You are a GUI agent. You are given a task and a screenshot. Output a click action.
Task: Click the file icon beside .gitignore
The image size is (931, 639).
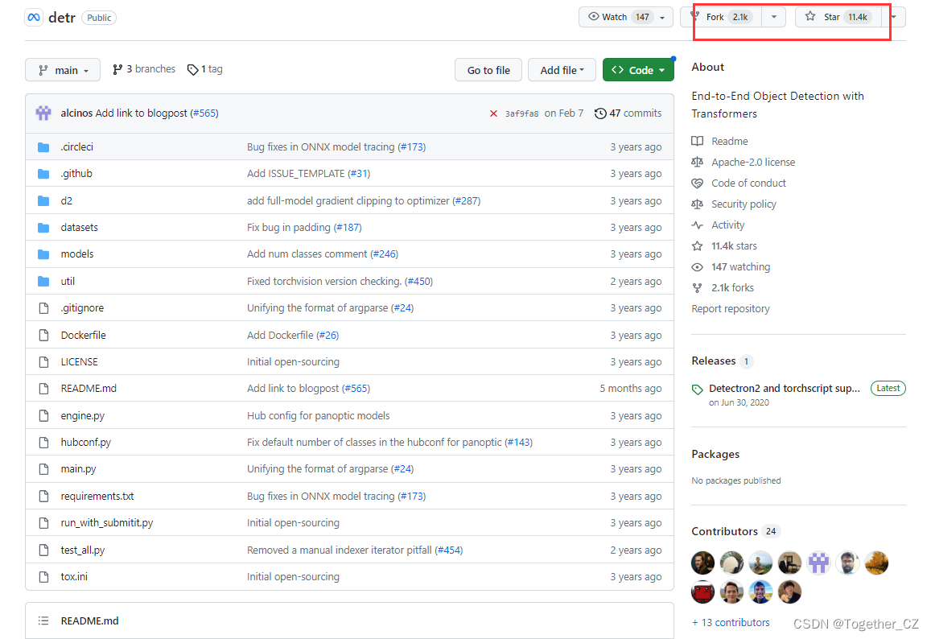[x=43, y=308]
